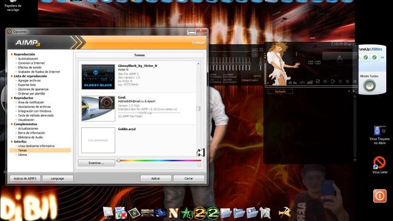Open Efectos de sonido settings

[29, 68]
